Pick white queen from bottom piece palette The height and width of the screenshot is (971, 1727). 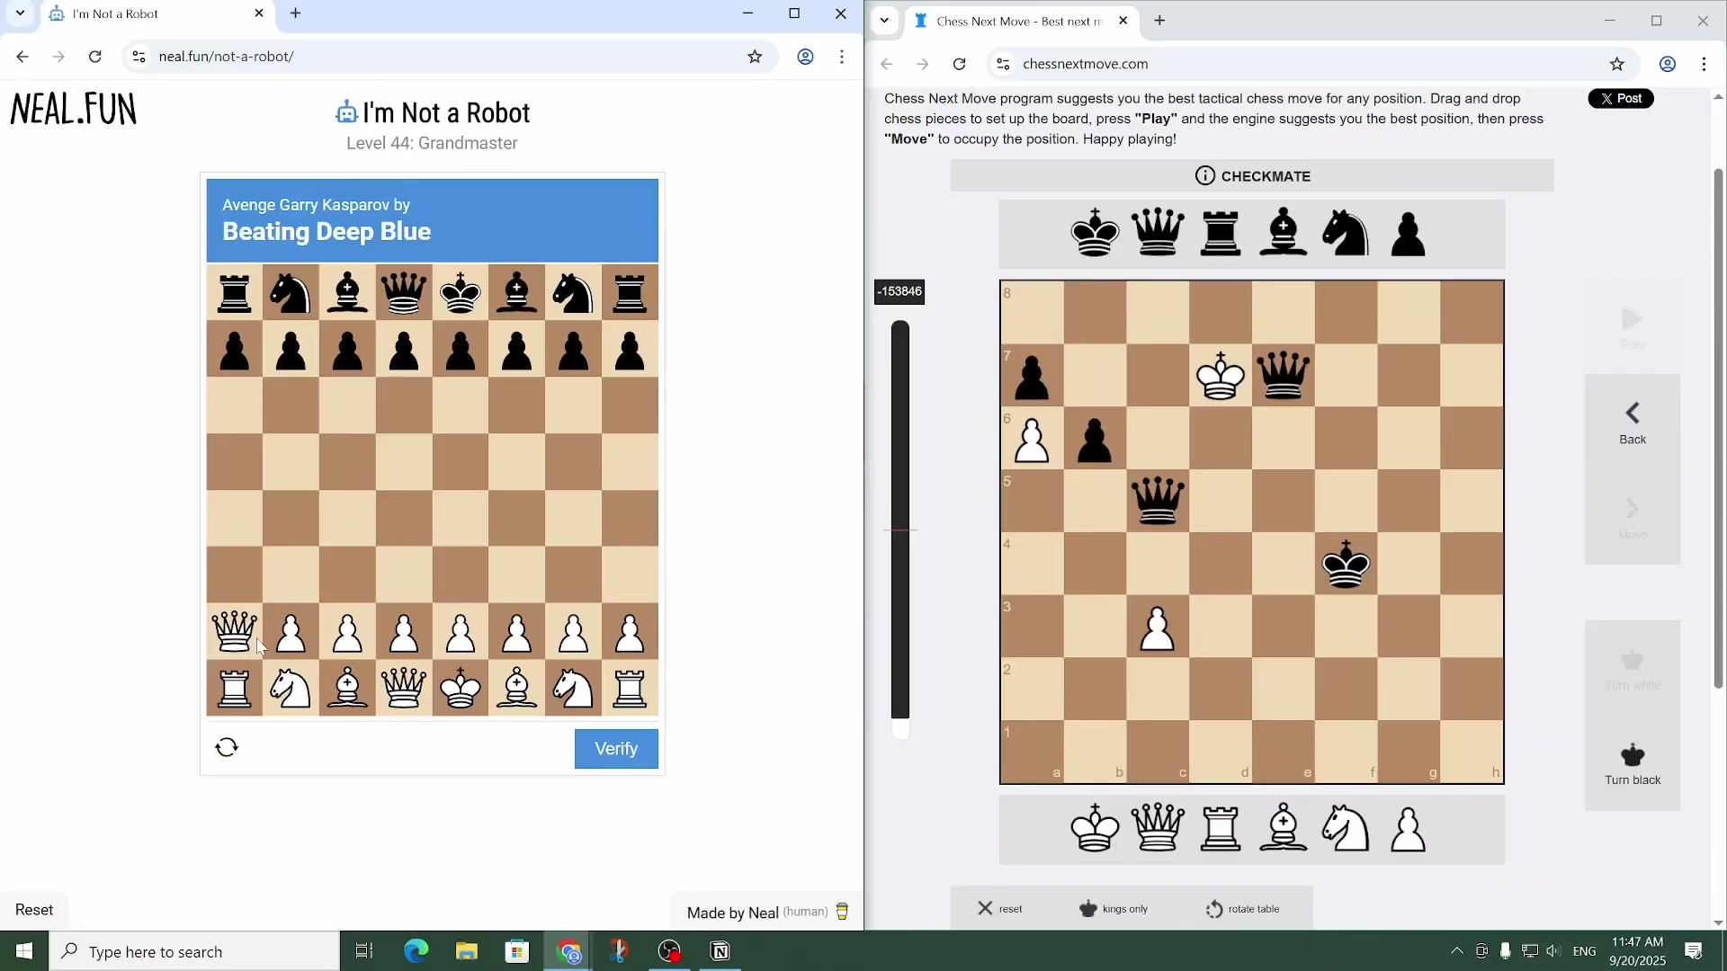[x=1159, y=828]
